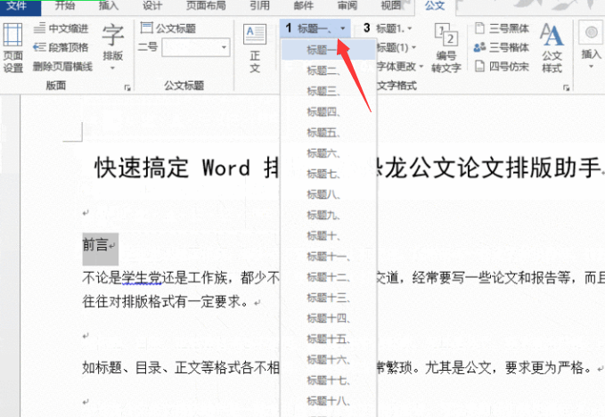Screen dimensions: 605x417
Task: Switch to the 邮件 Mailings tab
Action: coord(304,5)
